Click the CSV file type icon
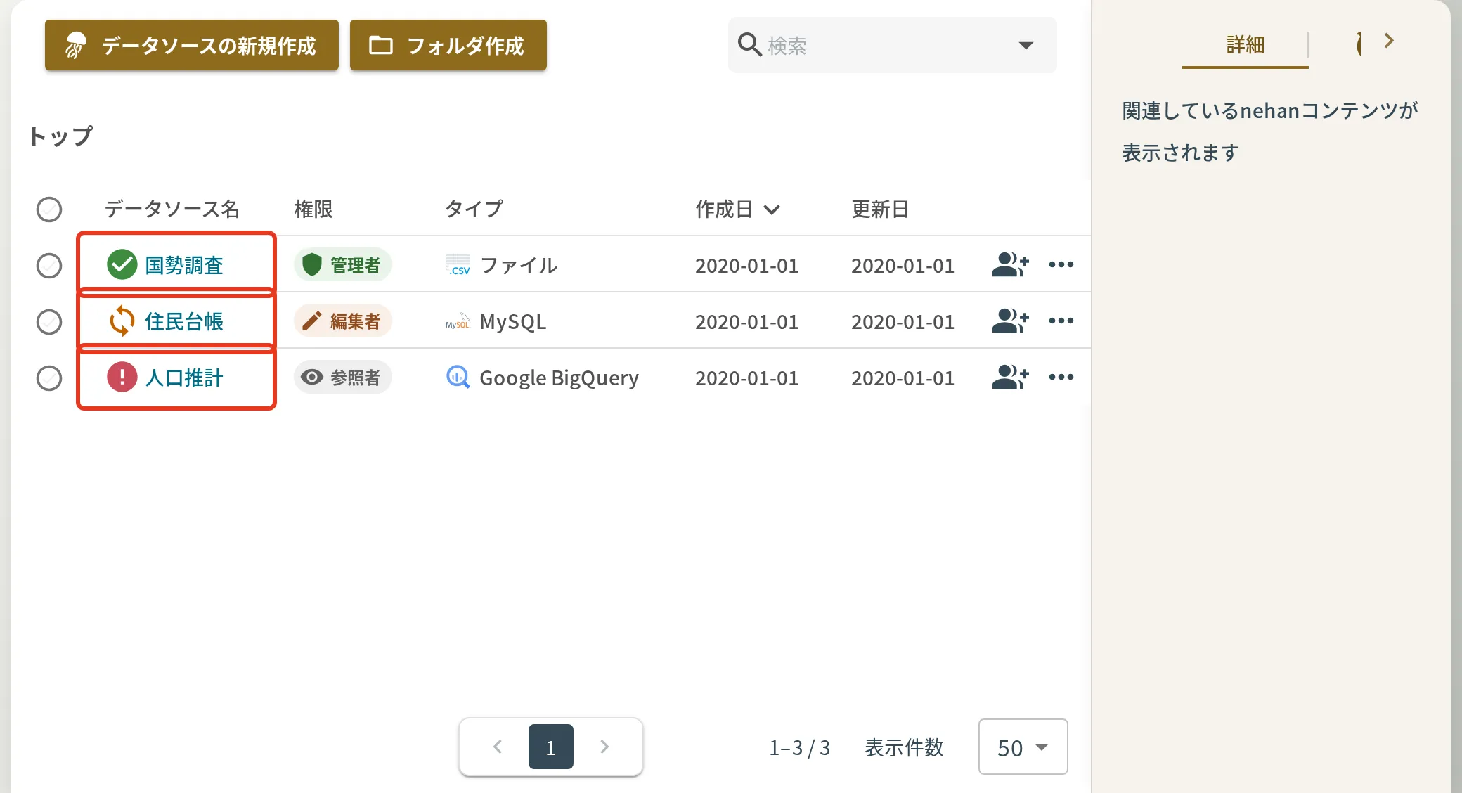Viewport: 1462px width, 793px height. (x=458, y=265)
